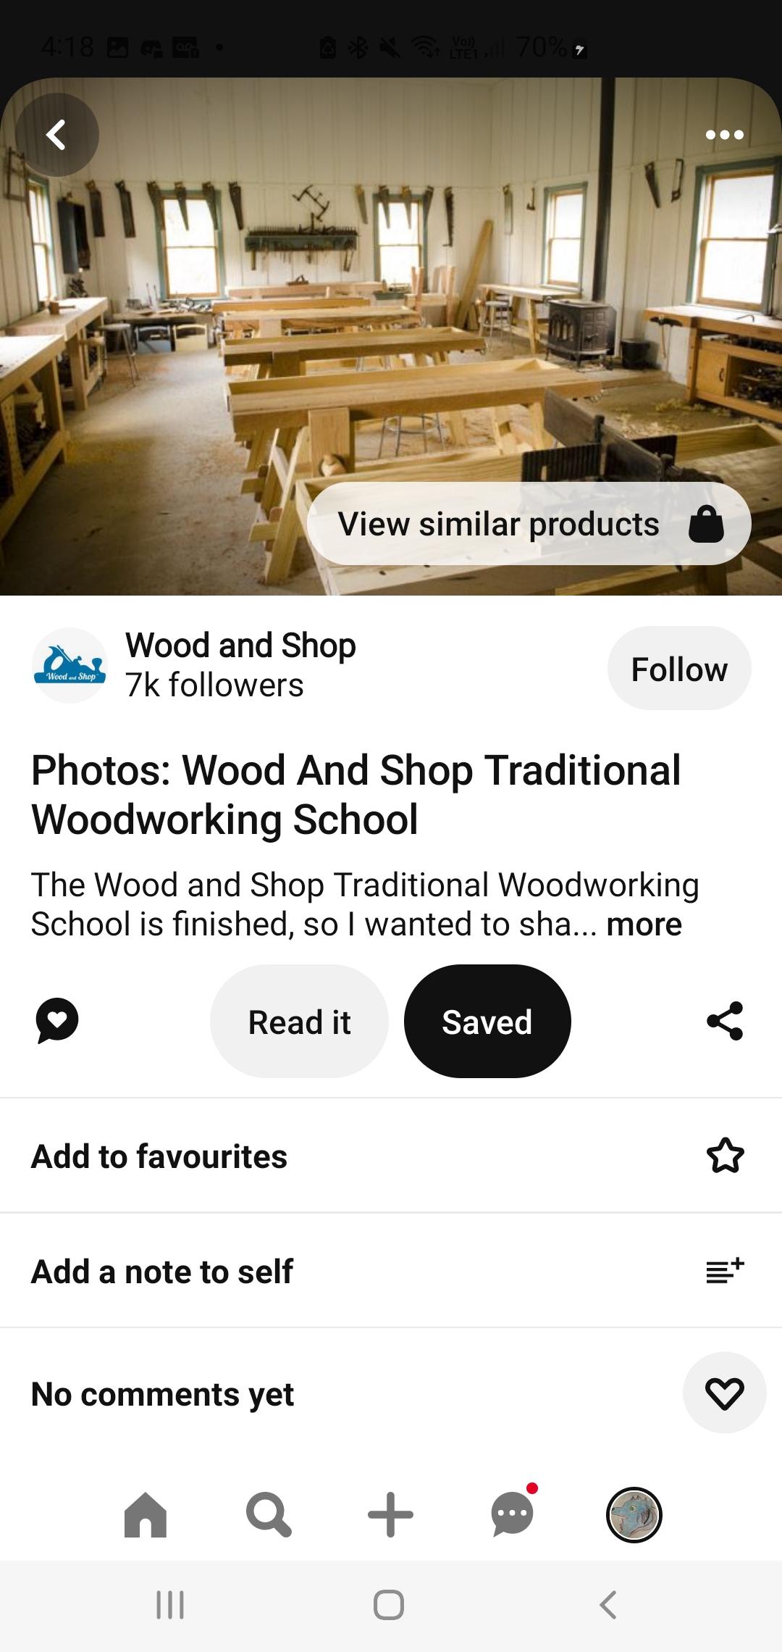Tap the star icon for favourites

pos(725,1156)
